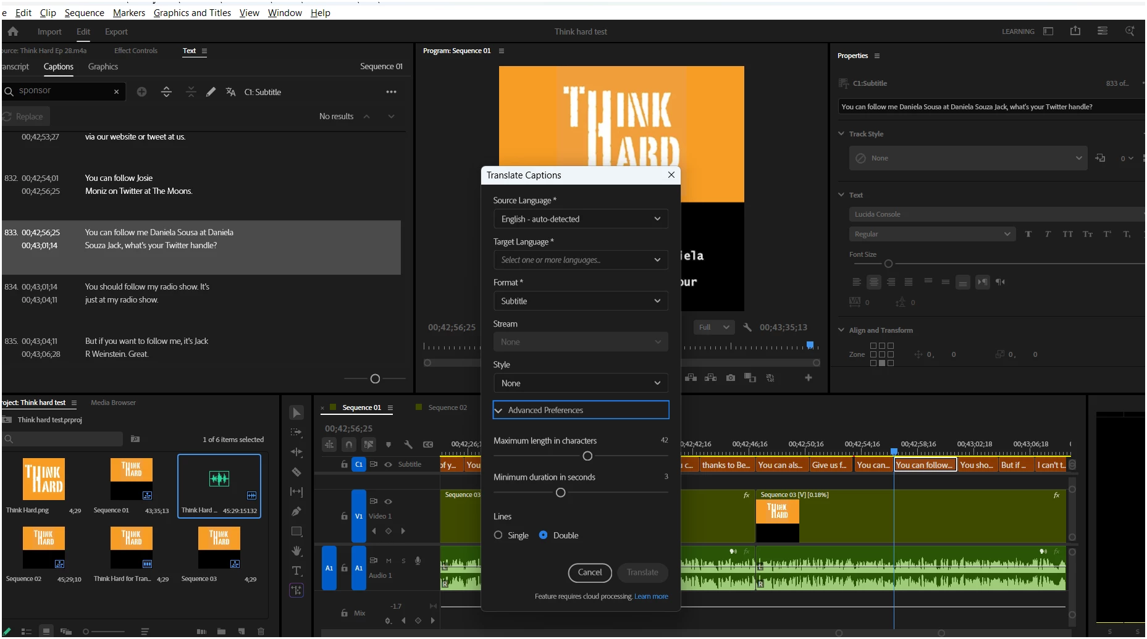The image size is (1147, 639).
Task: Solo the Audio 1 track
Action: tap(403, 561)
